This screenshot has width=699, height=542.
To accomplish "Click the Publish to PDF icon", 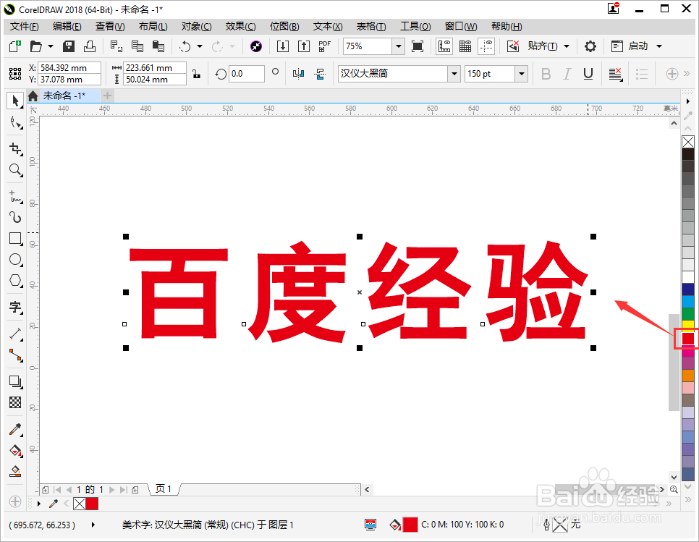I will [324, 46].
